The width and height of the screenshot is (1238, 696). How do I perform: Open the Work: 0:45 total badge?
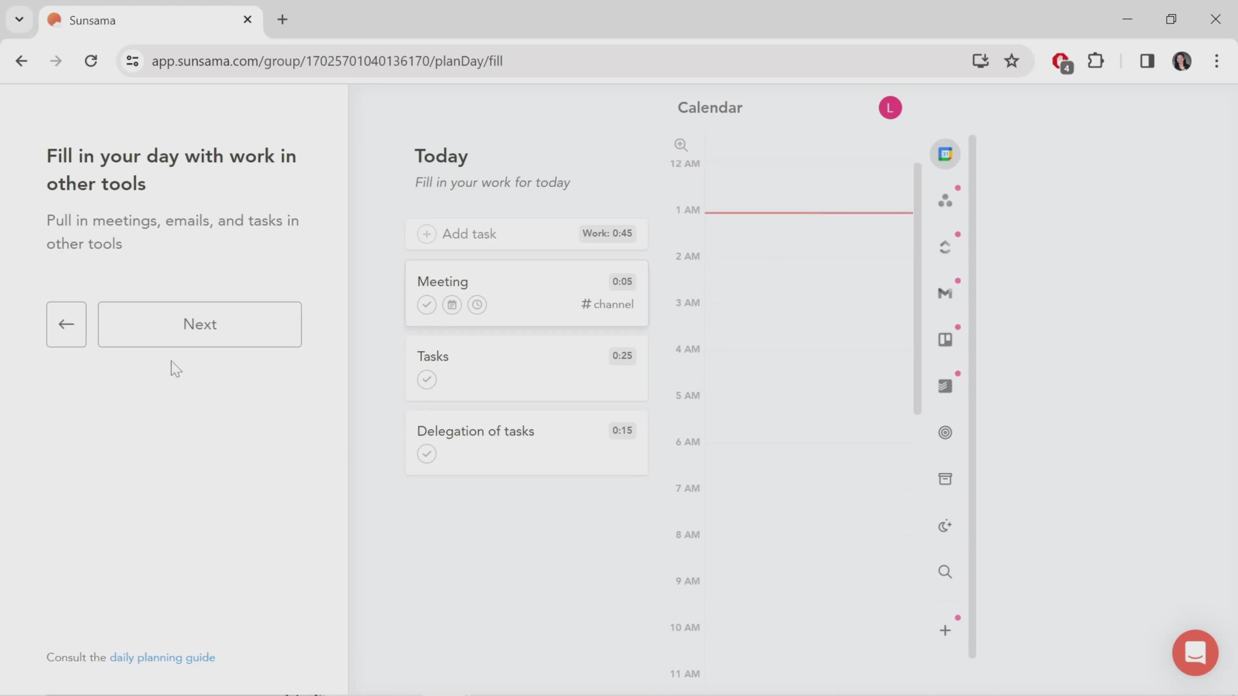pyautogui.click(x=607, y=233)
